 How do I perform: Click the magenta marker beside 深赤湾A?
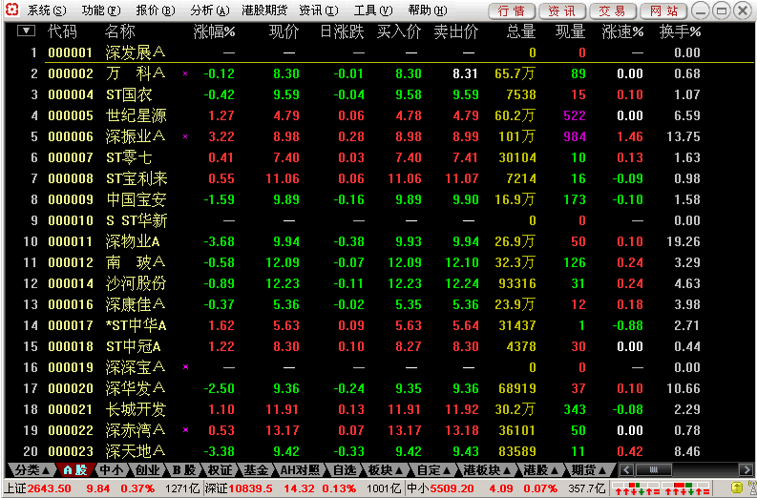[185, 430]
